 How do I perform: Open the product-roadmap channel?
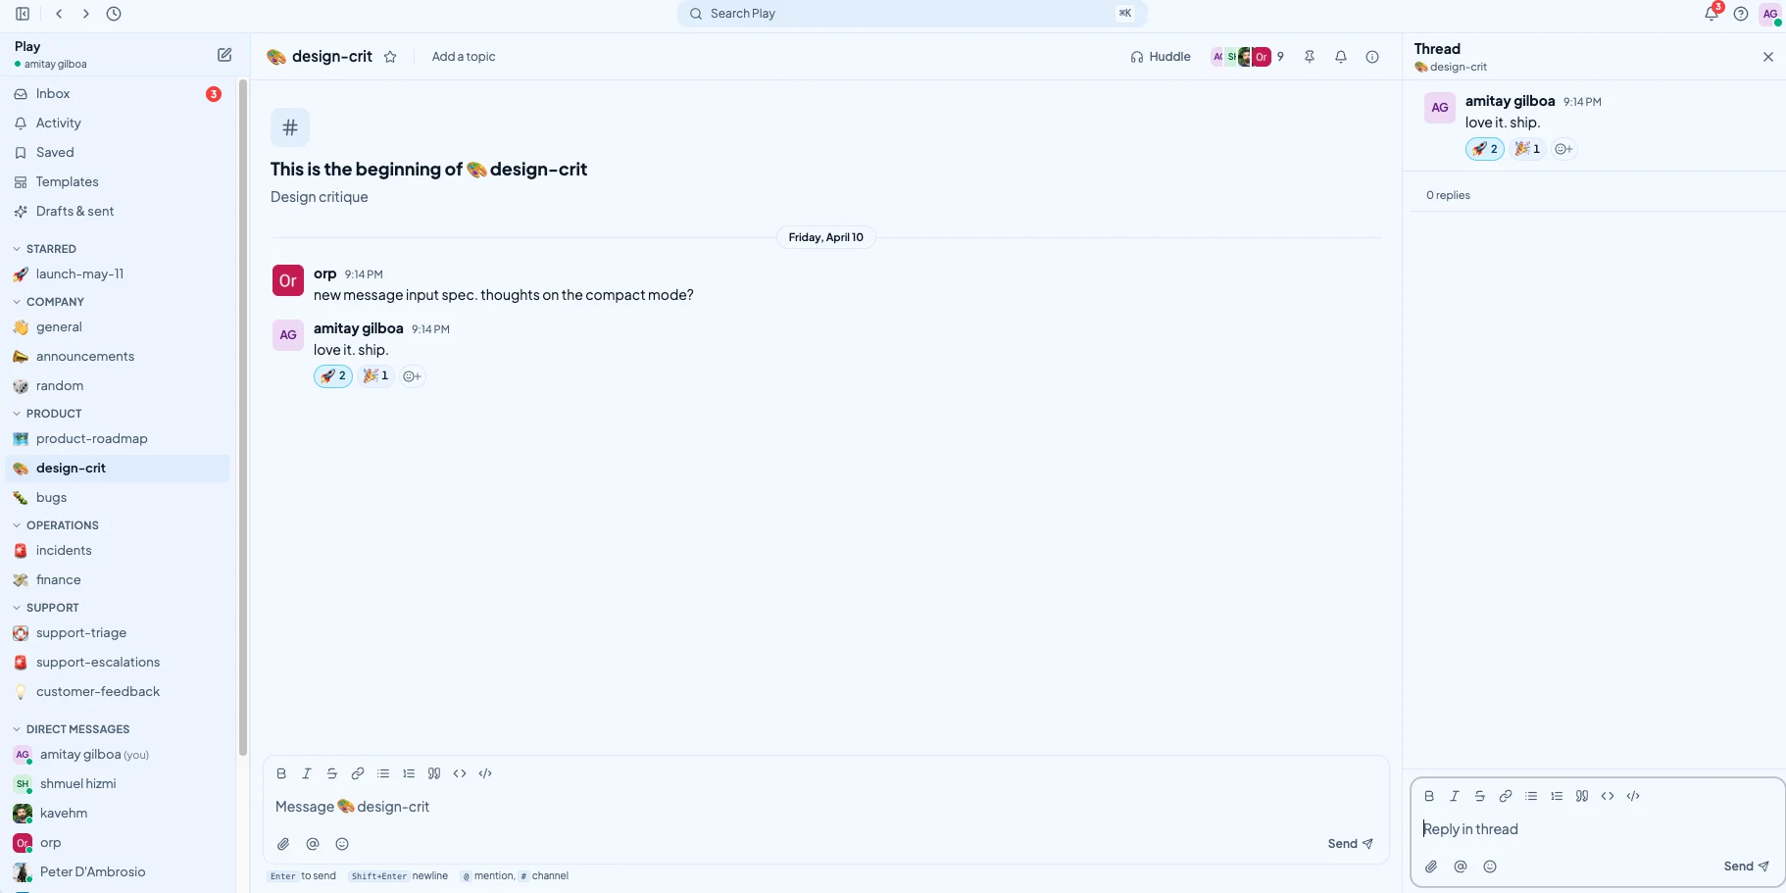(x=118, y=439)
